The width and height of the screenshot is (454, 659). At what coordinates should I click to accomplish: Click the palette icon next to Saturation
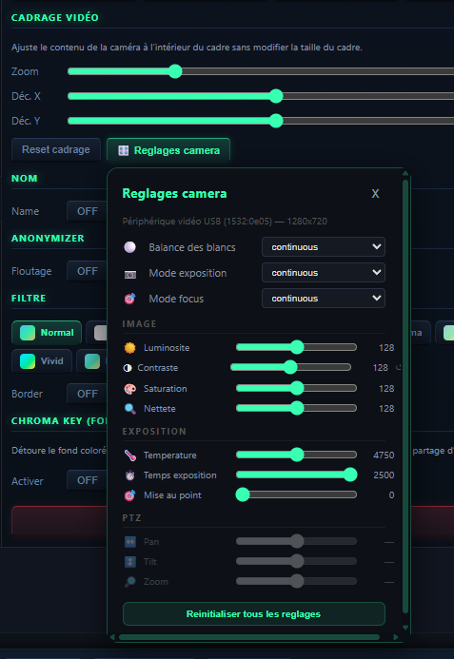130,389
